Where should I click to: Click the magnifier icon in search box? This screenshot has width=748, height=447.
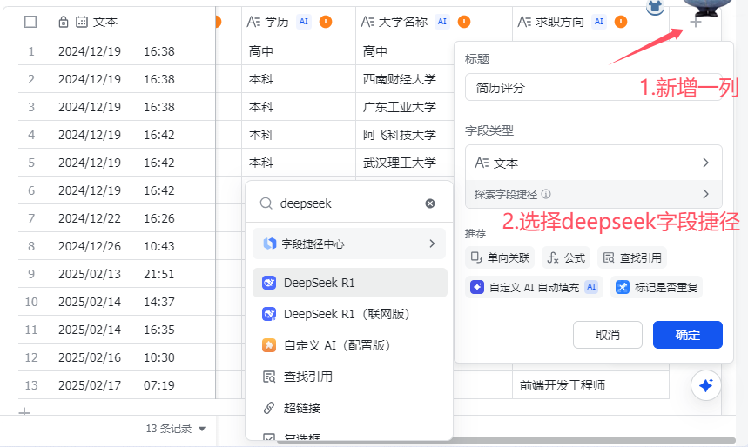pos(266,203)
